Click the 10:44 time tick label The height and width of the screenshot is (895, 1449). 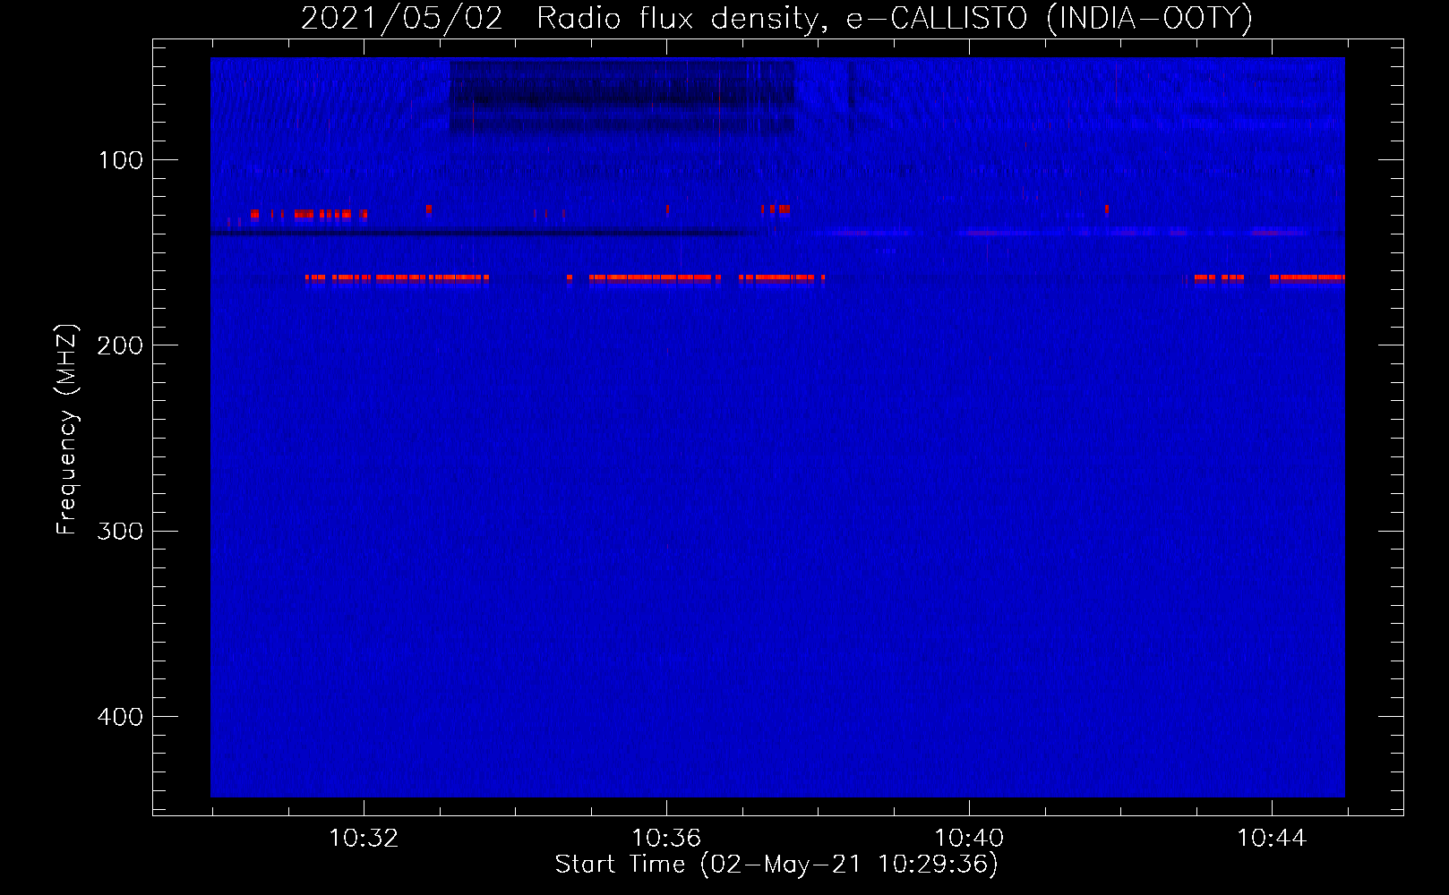1272,839
